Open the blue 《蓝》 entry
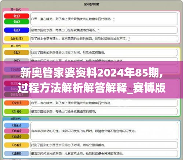 click(x=17, y=30)
